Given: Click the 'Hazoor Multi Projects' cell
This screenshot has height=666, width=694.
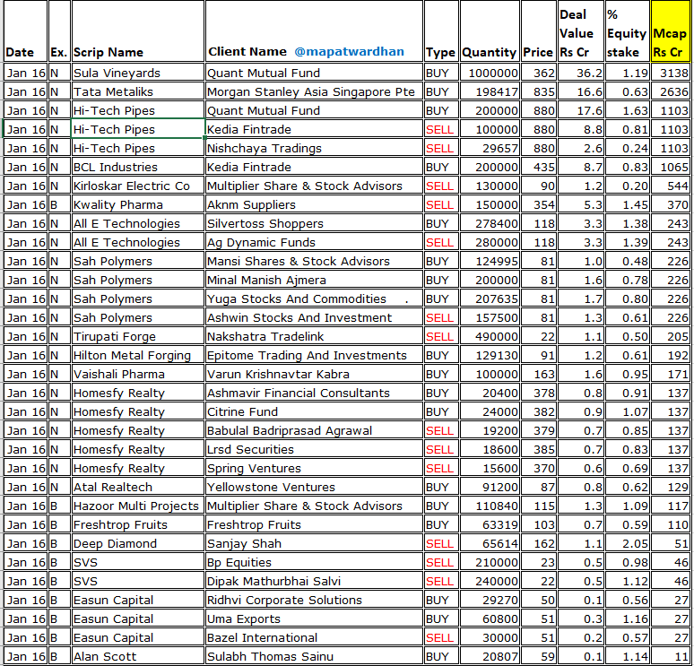Looking at the screenshot, I should [x=138, y=506].
